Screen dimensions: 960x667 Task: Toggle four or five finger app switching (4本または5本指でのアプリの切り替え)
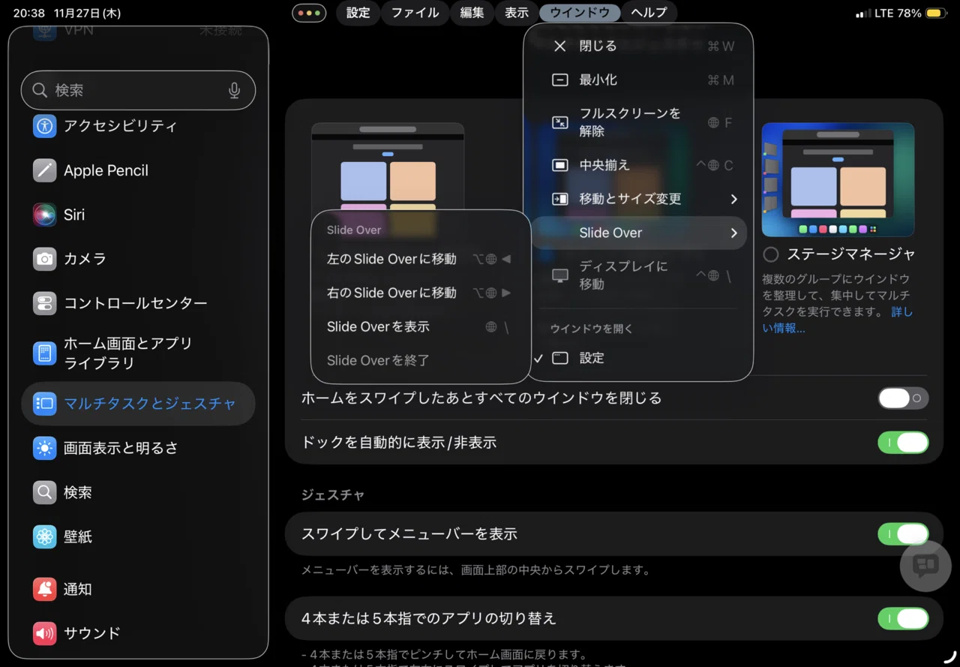[903, 619]
